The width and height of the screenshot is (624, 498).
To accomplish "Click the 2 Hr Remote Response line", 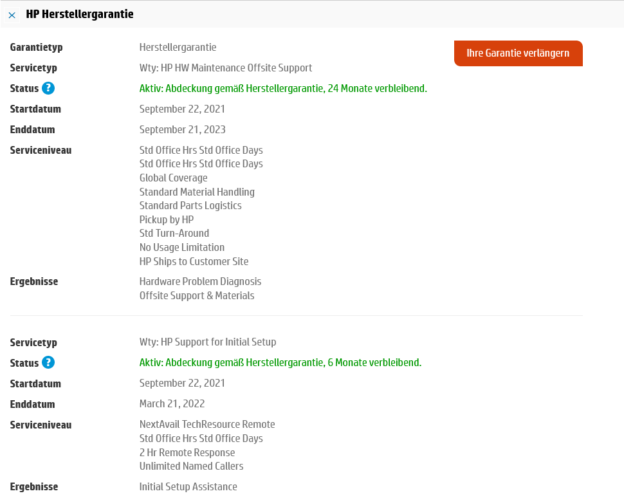I will tap(187, 452).
